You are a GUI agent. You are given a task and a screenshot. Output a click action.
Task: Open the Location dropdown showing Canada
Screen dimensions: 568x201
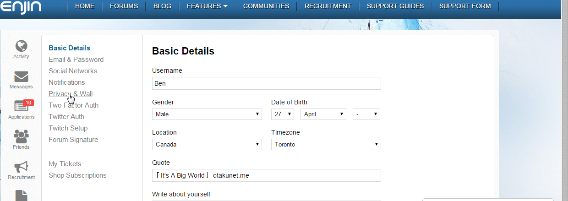[x=207, y=144]
